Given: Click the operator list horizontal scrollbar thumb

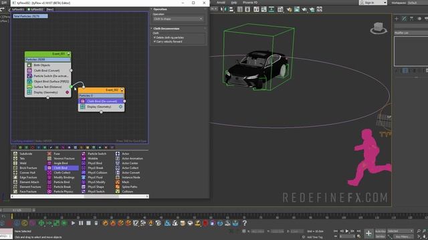Looking at the screenshot, I should click(101, 196).
